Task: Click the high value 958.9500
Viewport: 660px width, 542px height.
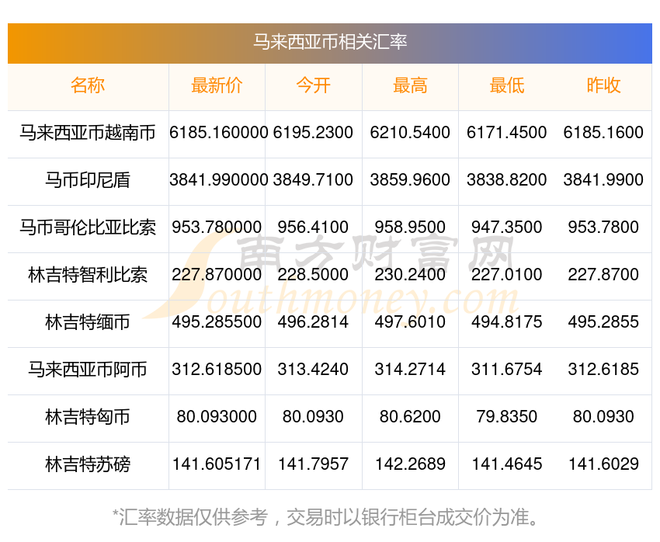Action: point(410,228)
